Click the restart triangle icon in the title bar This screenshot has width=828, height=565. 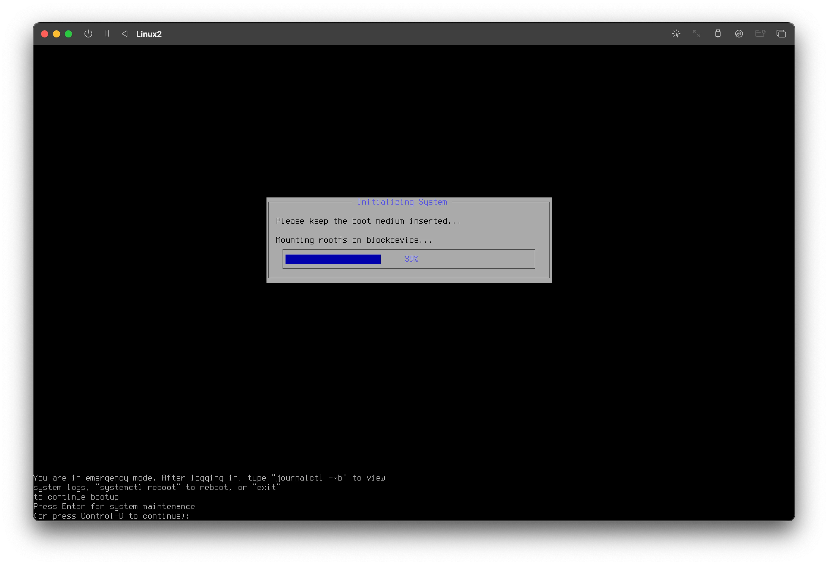coord(124,34)
